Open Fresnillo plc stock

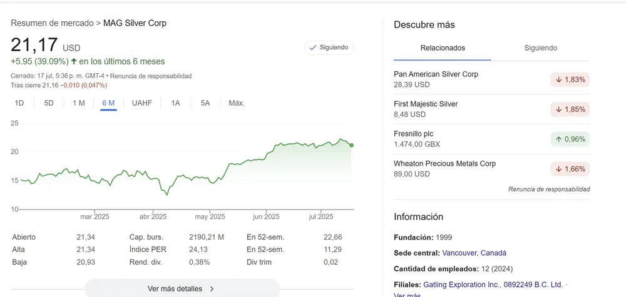(x=491, y=139)
